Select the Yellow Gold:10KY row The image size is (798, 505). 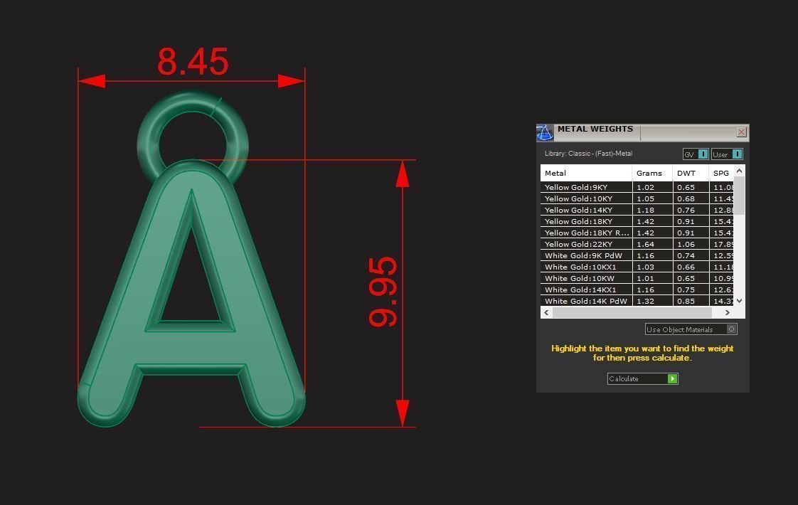pyautogui.click(x=637, y=198)
